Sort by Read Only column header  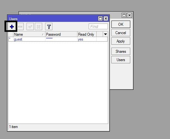[x=87, y=34]
